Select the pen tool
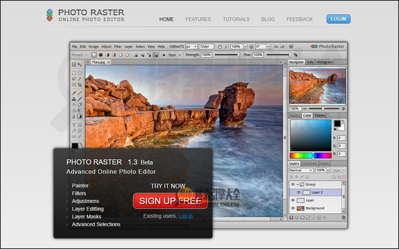 tap(74, 130)
